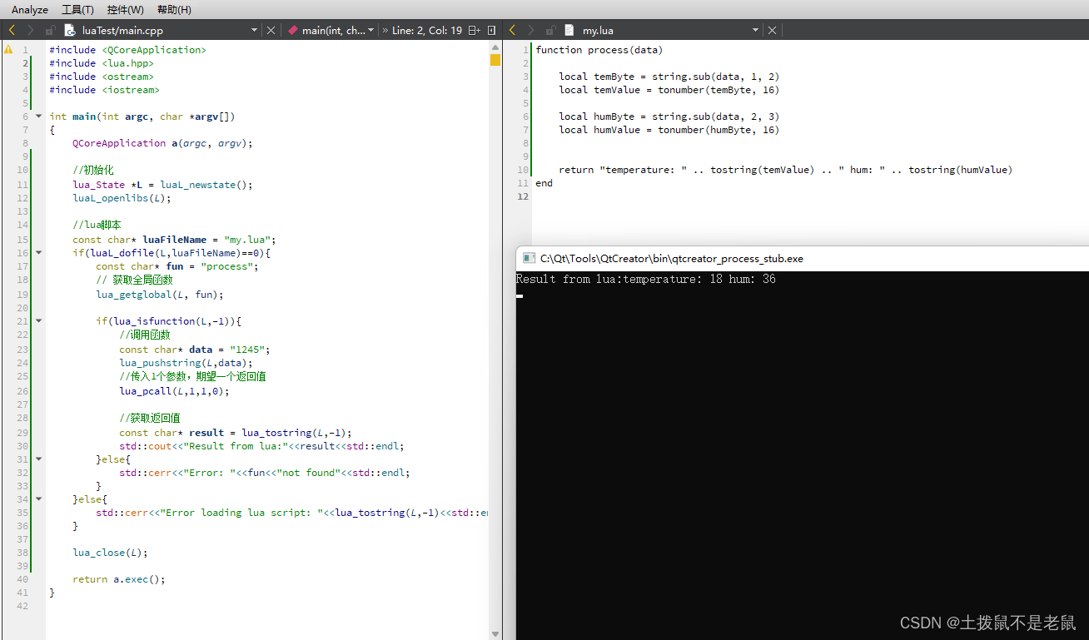Click the qtcreator_process_stub console window icon

[x=529, y=259]
